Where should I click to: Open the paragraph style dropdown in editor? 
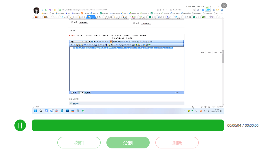77,42
